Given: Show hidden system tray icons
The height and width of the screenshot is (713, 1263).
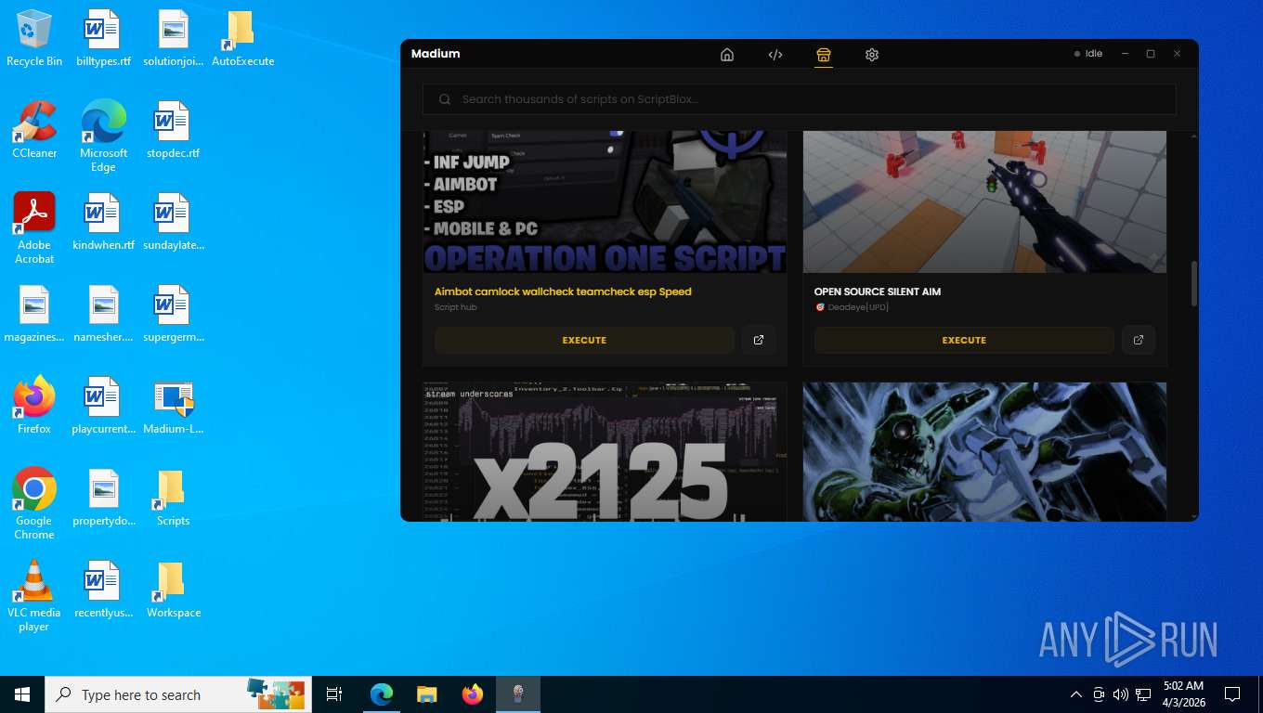Looking at the screenshot, I should [x=1076, y=694].
